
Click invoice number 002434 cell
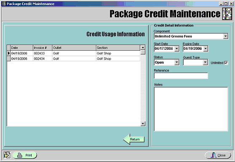coord(43,59)
